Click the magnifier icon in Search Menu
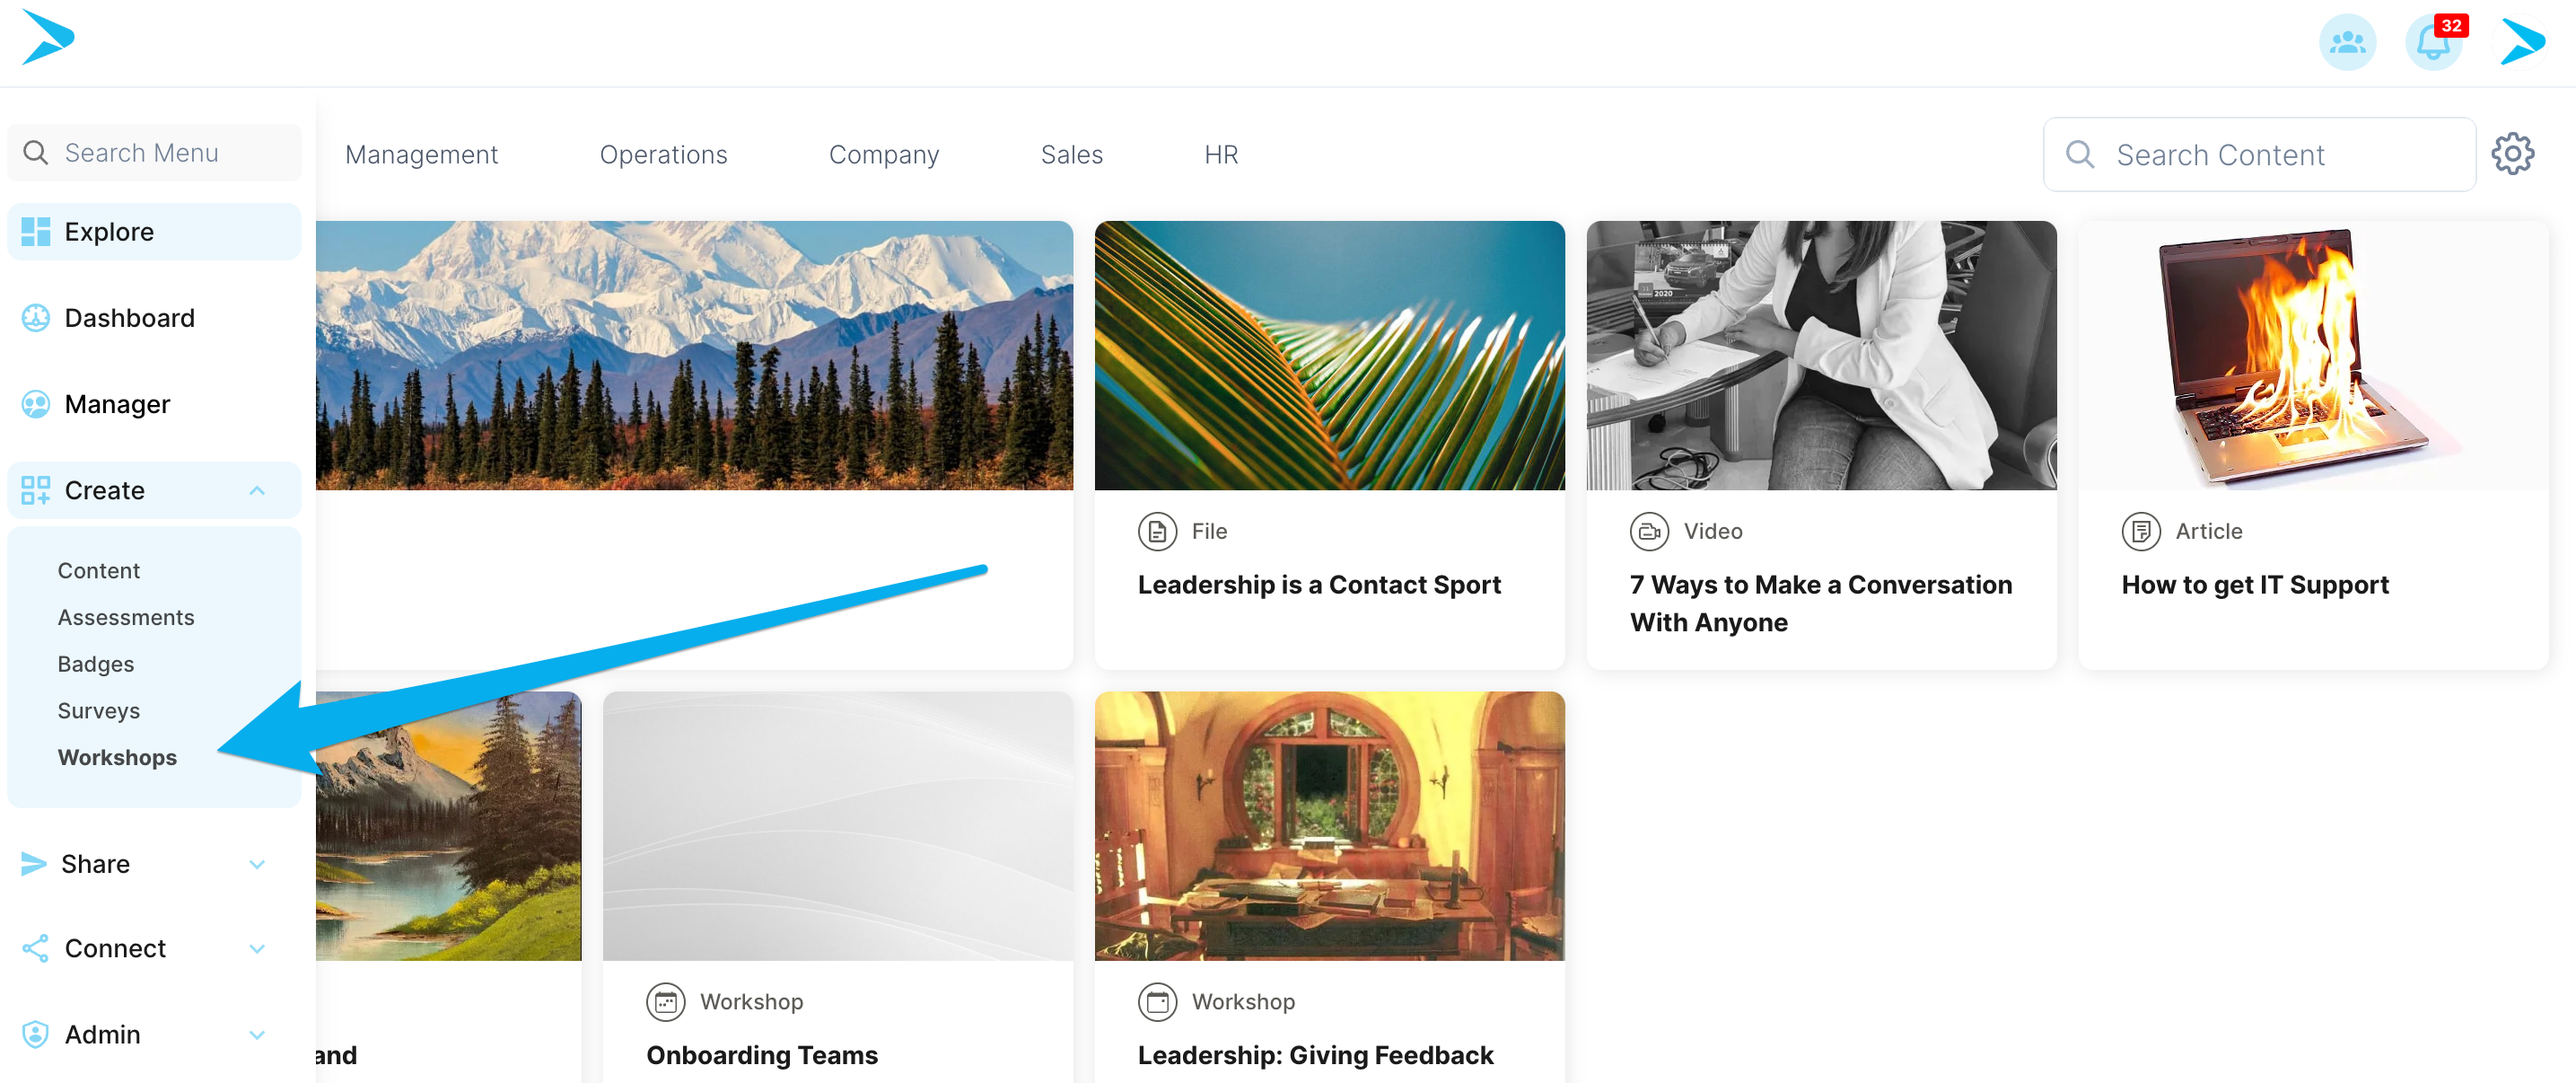This screenshot has width=2576, height=1083. pos(35,152)
